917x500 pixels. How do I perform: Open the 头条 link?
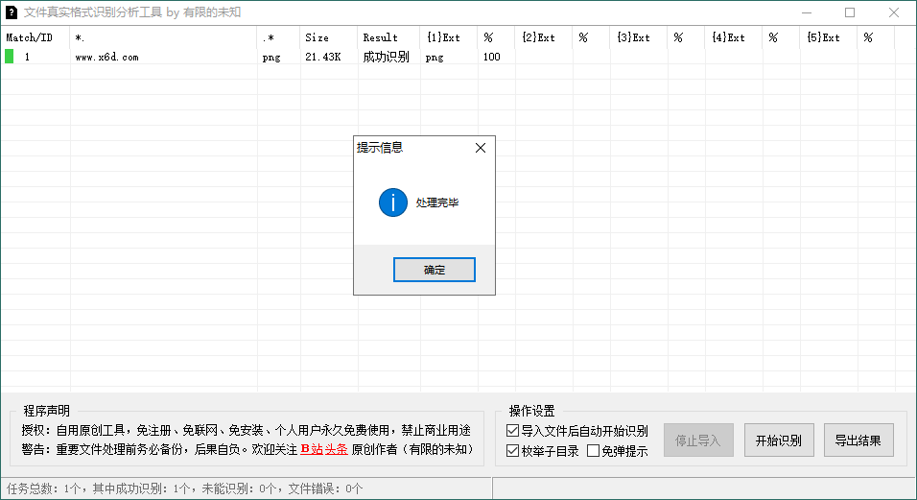click(x=335, y=448)
